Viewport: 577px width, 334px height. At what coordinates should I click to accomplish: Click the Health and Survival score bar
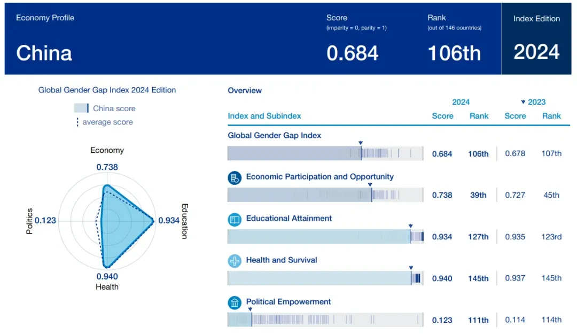click(x=325, y=278)
